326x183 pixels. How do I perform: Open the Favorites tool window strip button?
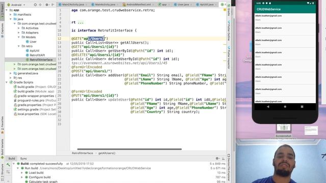click(2, 125)
